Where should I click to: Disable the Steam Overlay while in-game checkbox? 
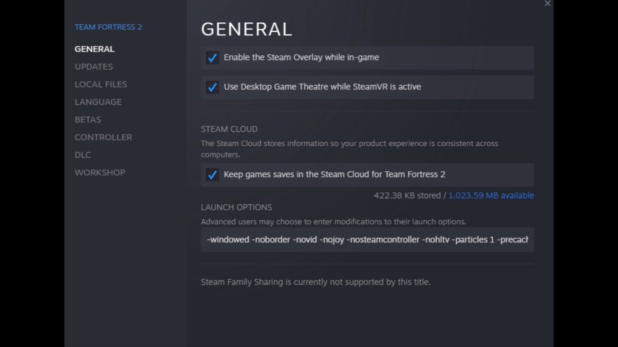click(212, 58)
